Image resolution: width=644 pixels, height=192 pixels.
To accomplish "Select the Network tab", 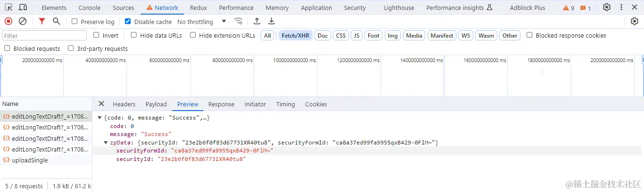I will pyautogui.click(x=162, y=8).
